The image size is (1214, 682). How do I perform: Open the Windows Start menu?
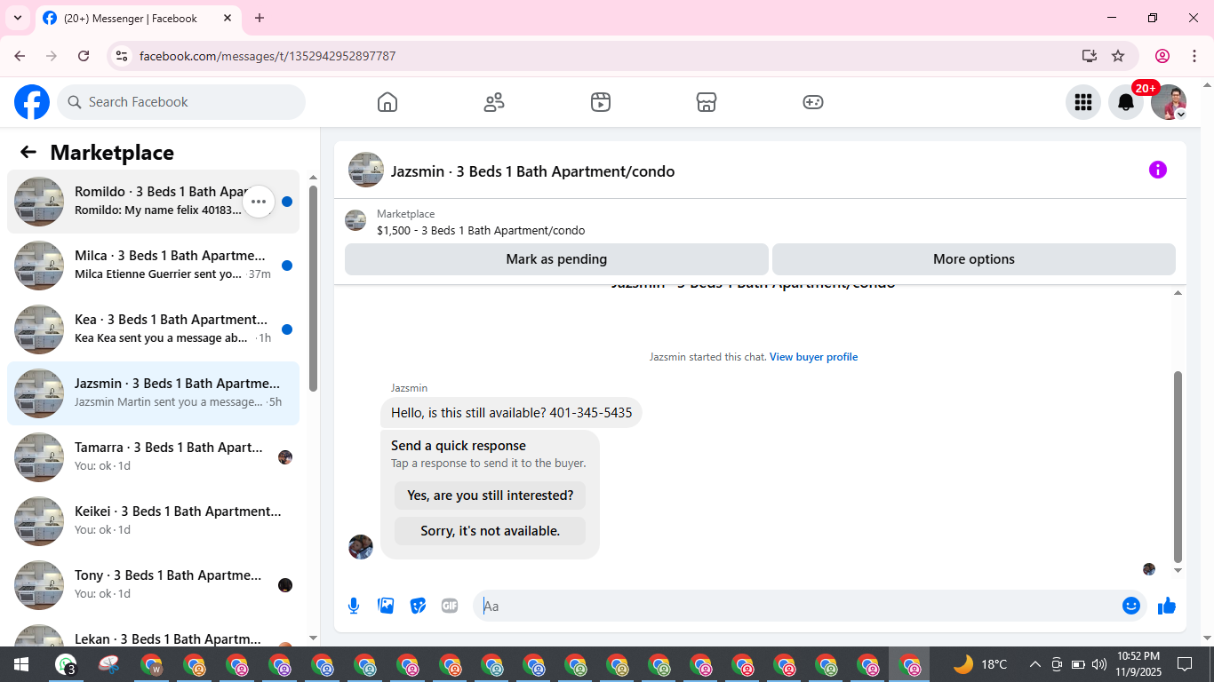click(x=21, y=664)
